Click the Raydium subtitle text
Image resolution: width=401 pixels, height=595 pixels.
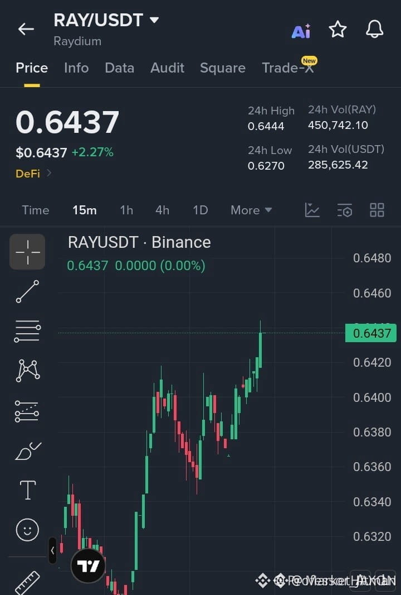pos(77,41)
